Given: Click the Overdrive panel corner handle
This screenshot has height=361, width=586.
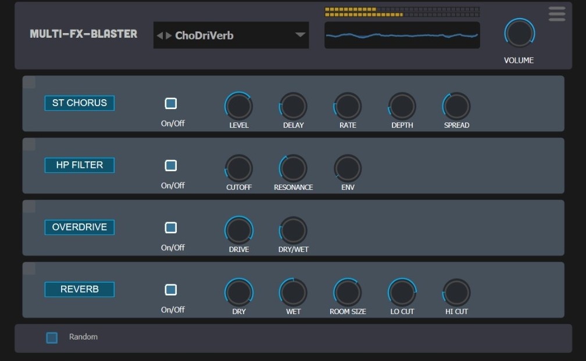Looking at the screenshot, I should click(29, 207).
